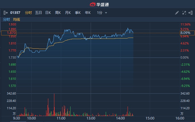Viewport: 195px width, 122px height.
Task: Expand the dropdown arrow next to 1分
Action: 106,13
